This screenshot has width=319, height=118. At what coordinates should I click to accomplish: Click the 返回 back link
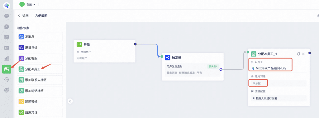coord(23,16)
